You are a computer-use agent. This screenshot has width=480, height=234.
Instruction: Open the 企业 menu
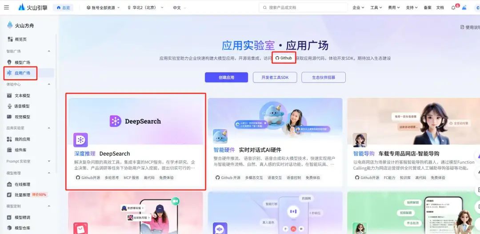(358, 8)
